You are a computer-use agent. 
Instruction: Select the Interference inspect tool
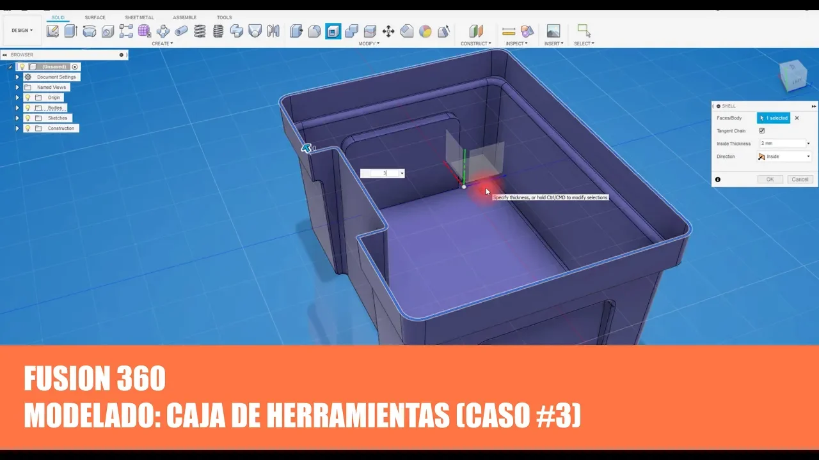(527, 31)
